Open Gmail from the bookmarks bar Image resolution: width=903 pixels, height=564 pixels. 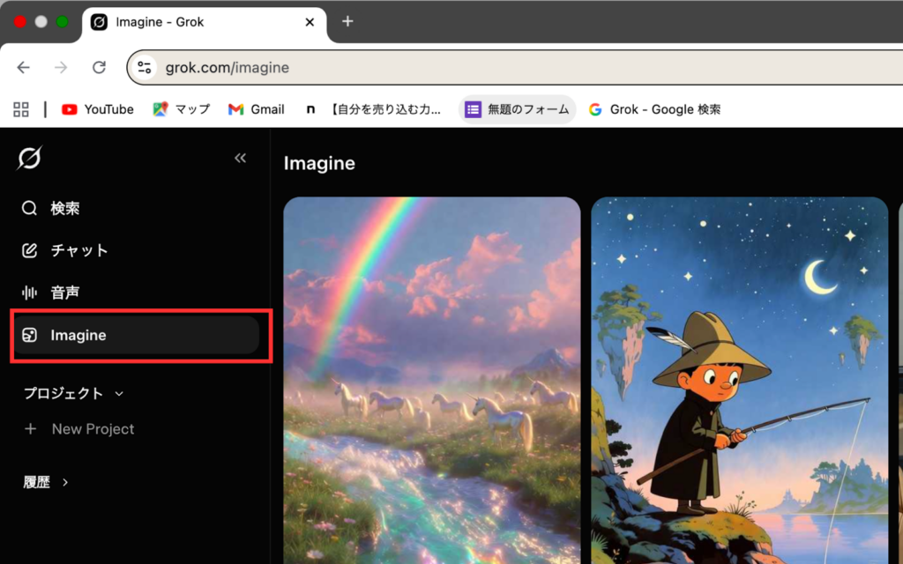256,109
